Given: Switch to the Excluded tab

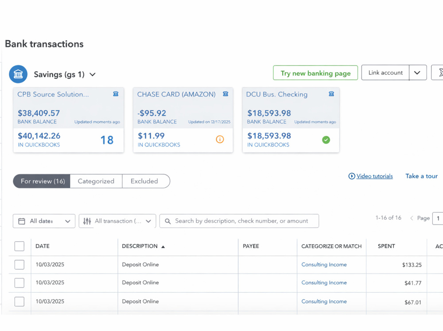Looking at the screenshot, I should 144,181.
